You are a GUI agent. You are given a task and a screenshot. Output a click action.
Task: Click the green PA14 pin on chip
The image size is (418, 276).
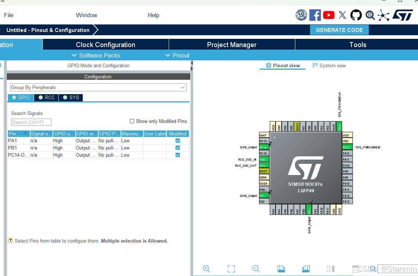[339, 126]
